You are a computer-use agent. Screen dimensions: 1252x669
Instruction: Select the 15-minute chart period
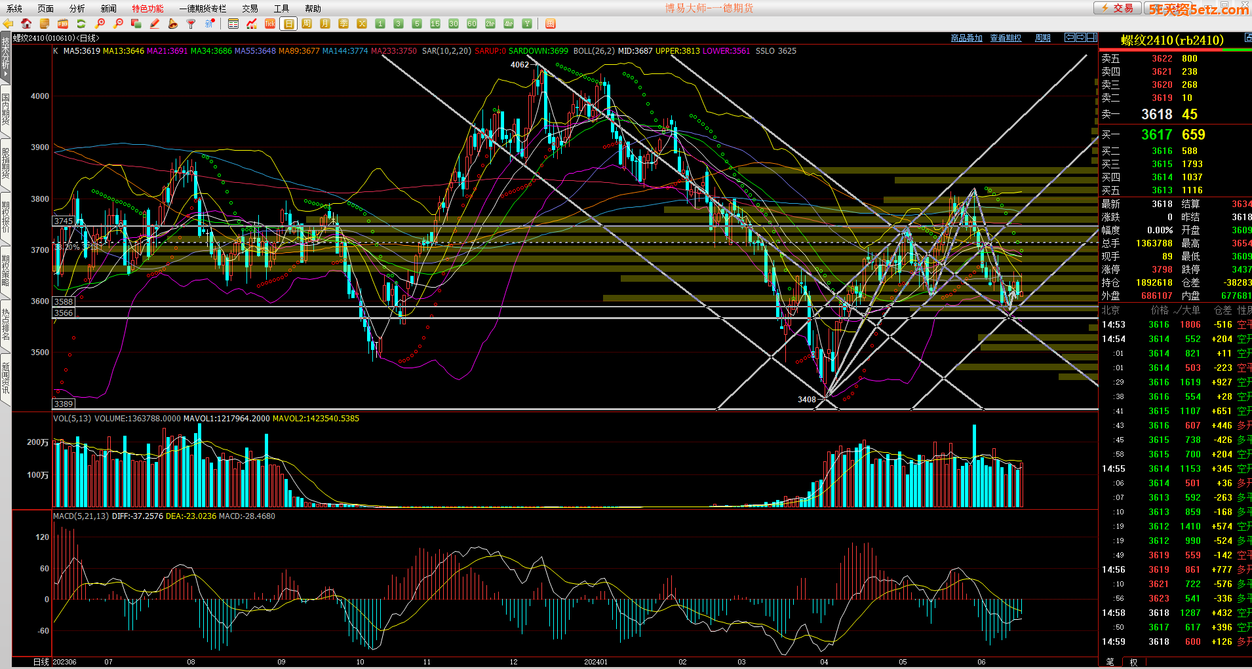[x=435, y=24]
